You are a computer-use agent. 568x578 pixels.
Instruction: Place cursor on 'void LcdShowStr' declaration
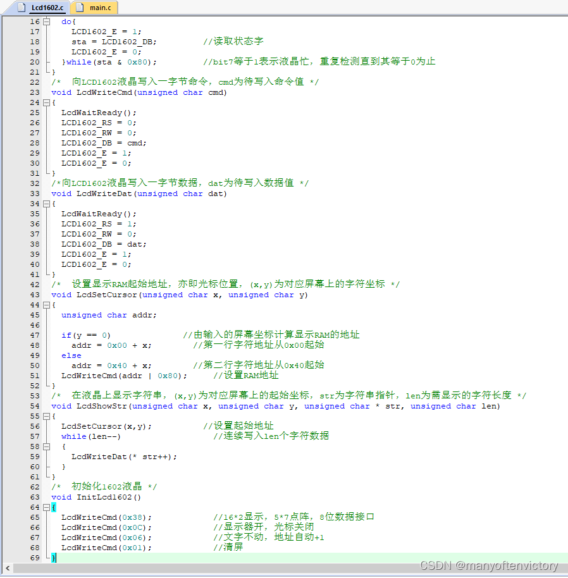(x=276, y=406)
